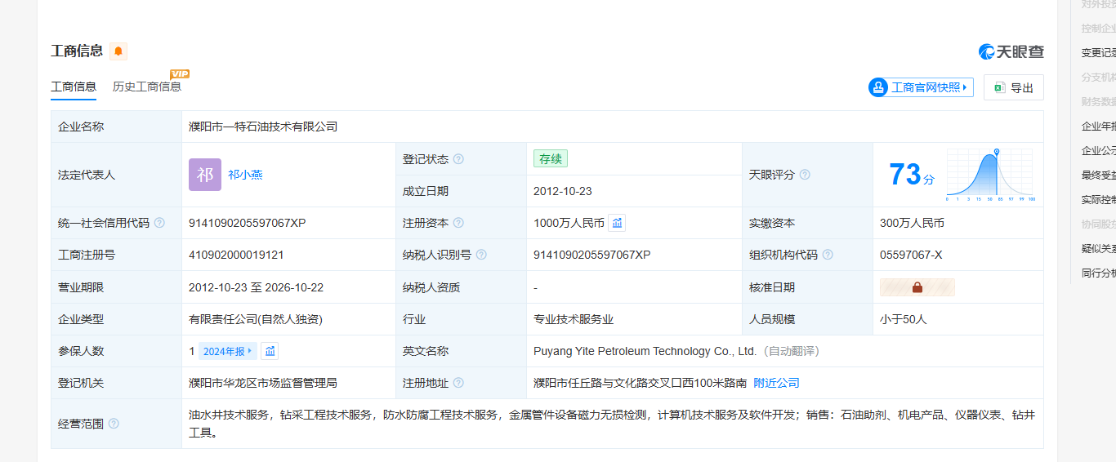Image resolution: width=1116 pixels, height=462 pixels.
Task: Click the 祁 purple avatar thumbnail
Action: (204, 175)
